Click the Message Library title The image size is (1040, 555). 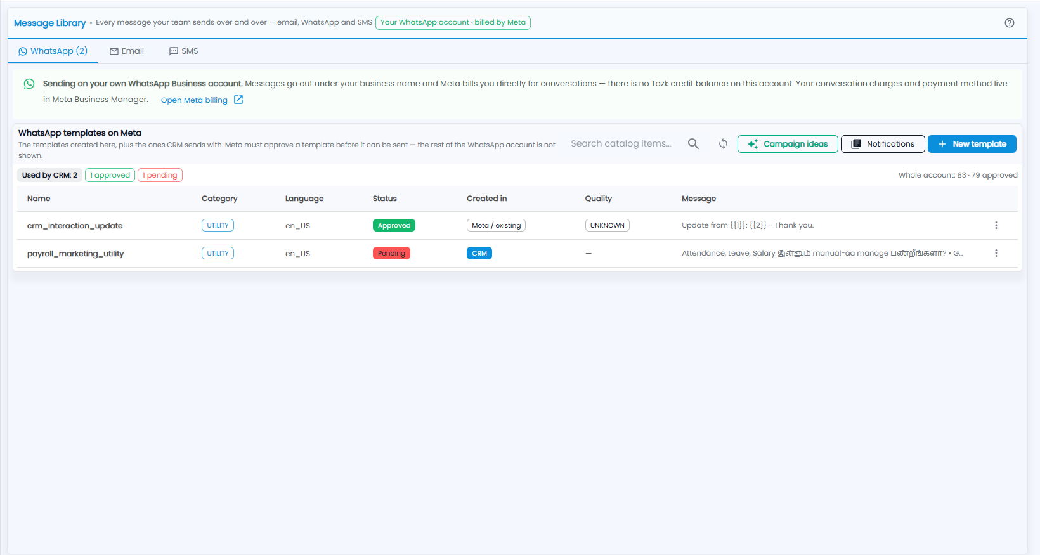pyautogui.click(x=49, y=23)
